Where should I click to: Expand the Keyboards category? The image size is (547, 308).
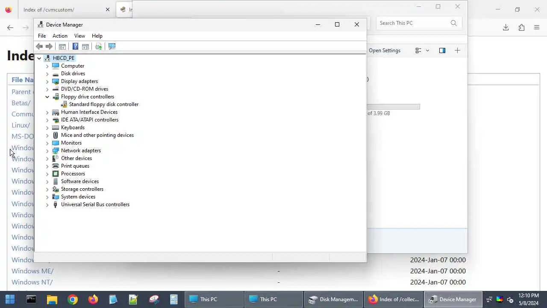tap(47, 127)
